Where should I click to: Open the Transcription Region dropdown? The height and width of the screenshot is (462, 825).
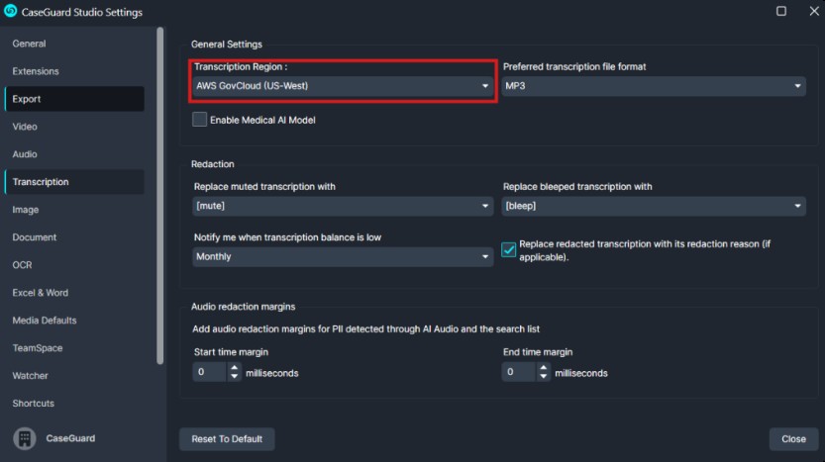[x=343, y=86]
